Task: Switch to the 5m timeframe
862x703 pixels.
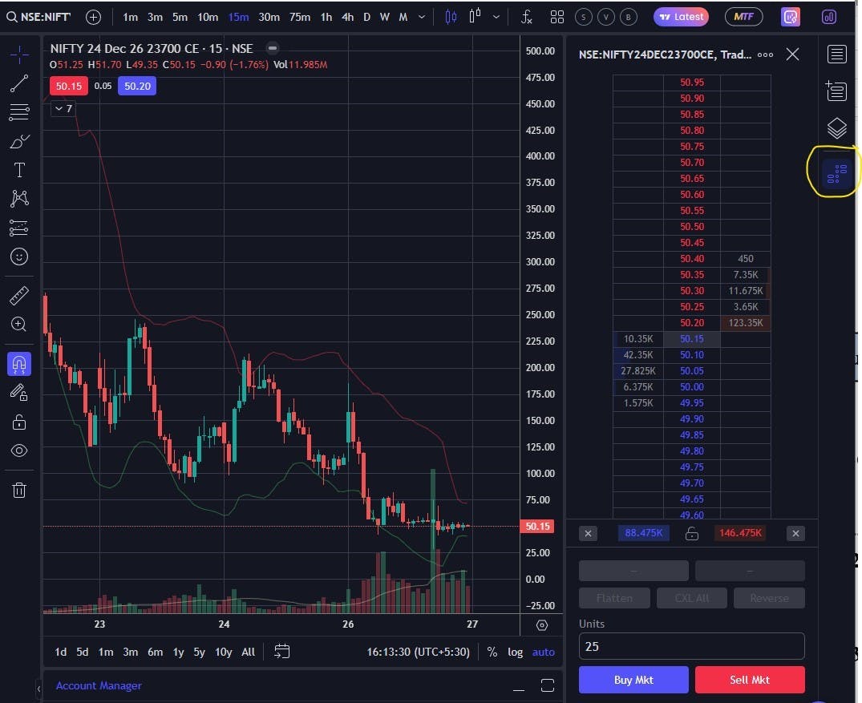Action: [180, 17]
